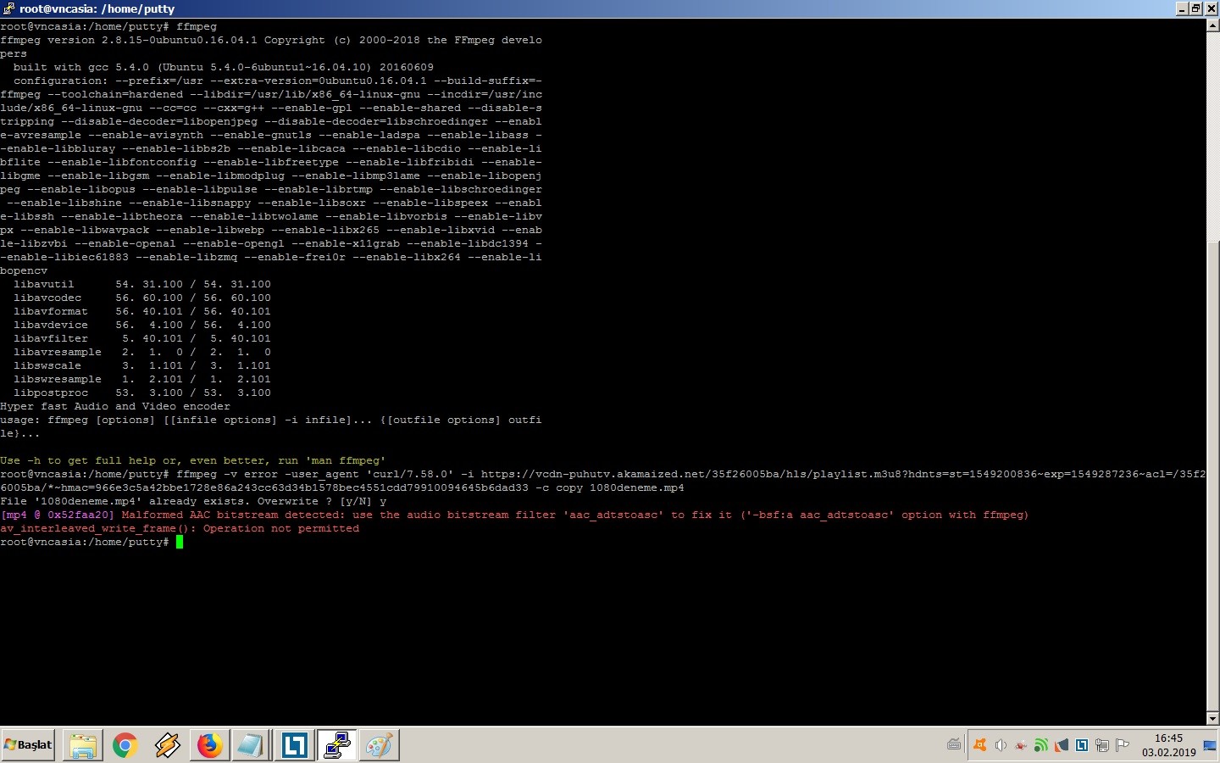Open the volume speaker tray icon
Viewport: 1220px width, 763px height.
coord(1001,745)
